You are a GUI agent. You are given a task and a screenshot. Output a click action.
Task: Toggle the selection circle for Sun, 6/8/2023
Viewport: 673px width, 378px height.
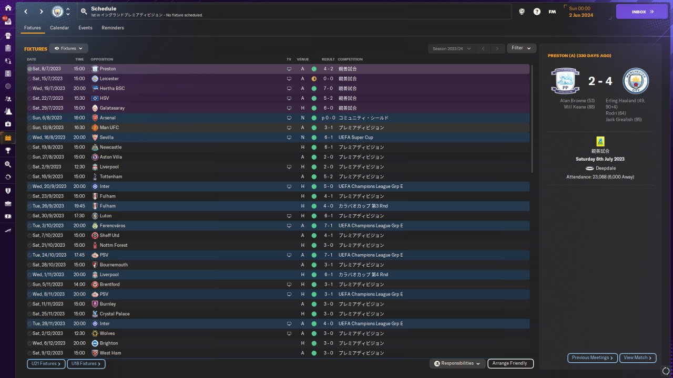coord(29,118)
